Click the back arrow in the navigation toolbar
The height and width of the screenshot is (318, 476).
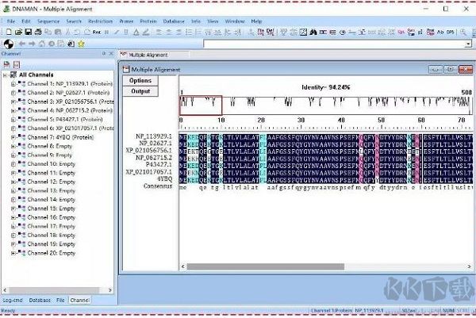pyautogui.click(x=21, y=44)
